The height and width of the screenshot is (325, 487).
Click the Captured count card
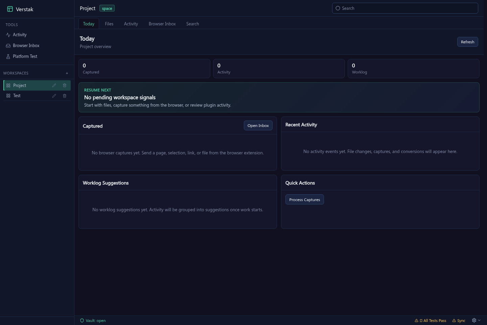coord(144,69)
